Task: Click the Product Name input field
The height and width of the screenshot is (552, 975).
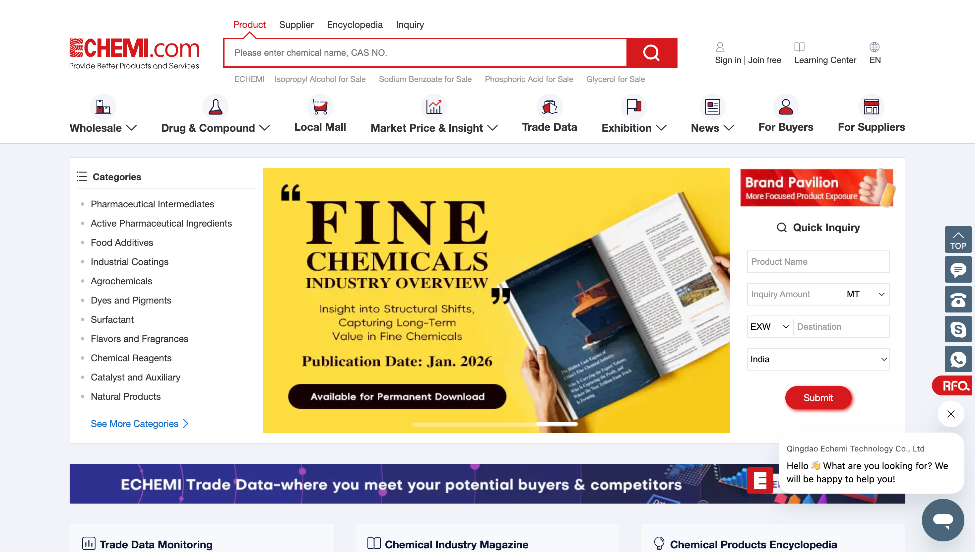Action: click(x=818, y=262)
